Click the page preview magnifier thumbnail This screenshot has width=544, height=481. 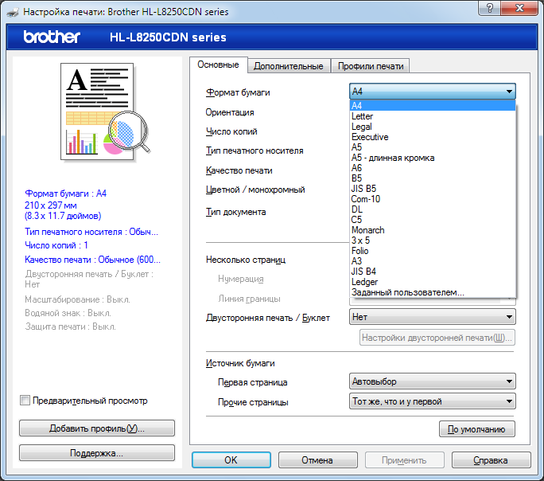click(x=106, y=112)
